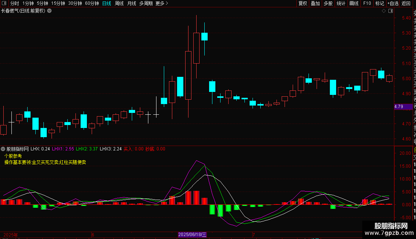Switch to the 日线 daily chart

click(x=107, y=3)
